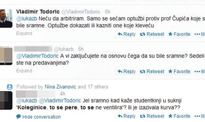Reply to the lukazb tweet
Viewport: 205px width, 122px height.
pyautogui.click(x=127, y=71)
